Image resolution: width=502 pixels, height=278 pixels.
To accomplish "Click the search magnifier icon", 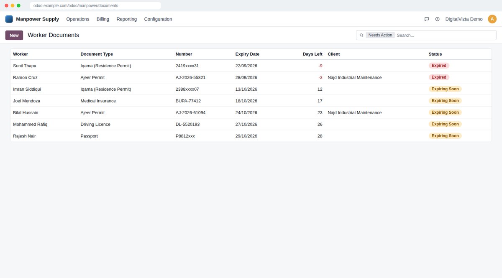I will [x=361, y=35].
